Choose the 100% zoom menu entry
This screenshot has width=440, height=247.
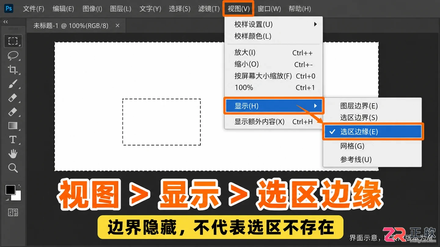[x=273, y=88]
